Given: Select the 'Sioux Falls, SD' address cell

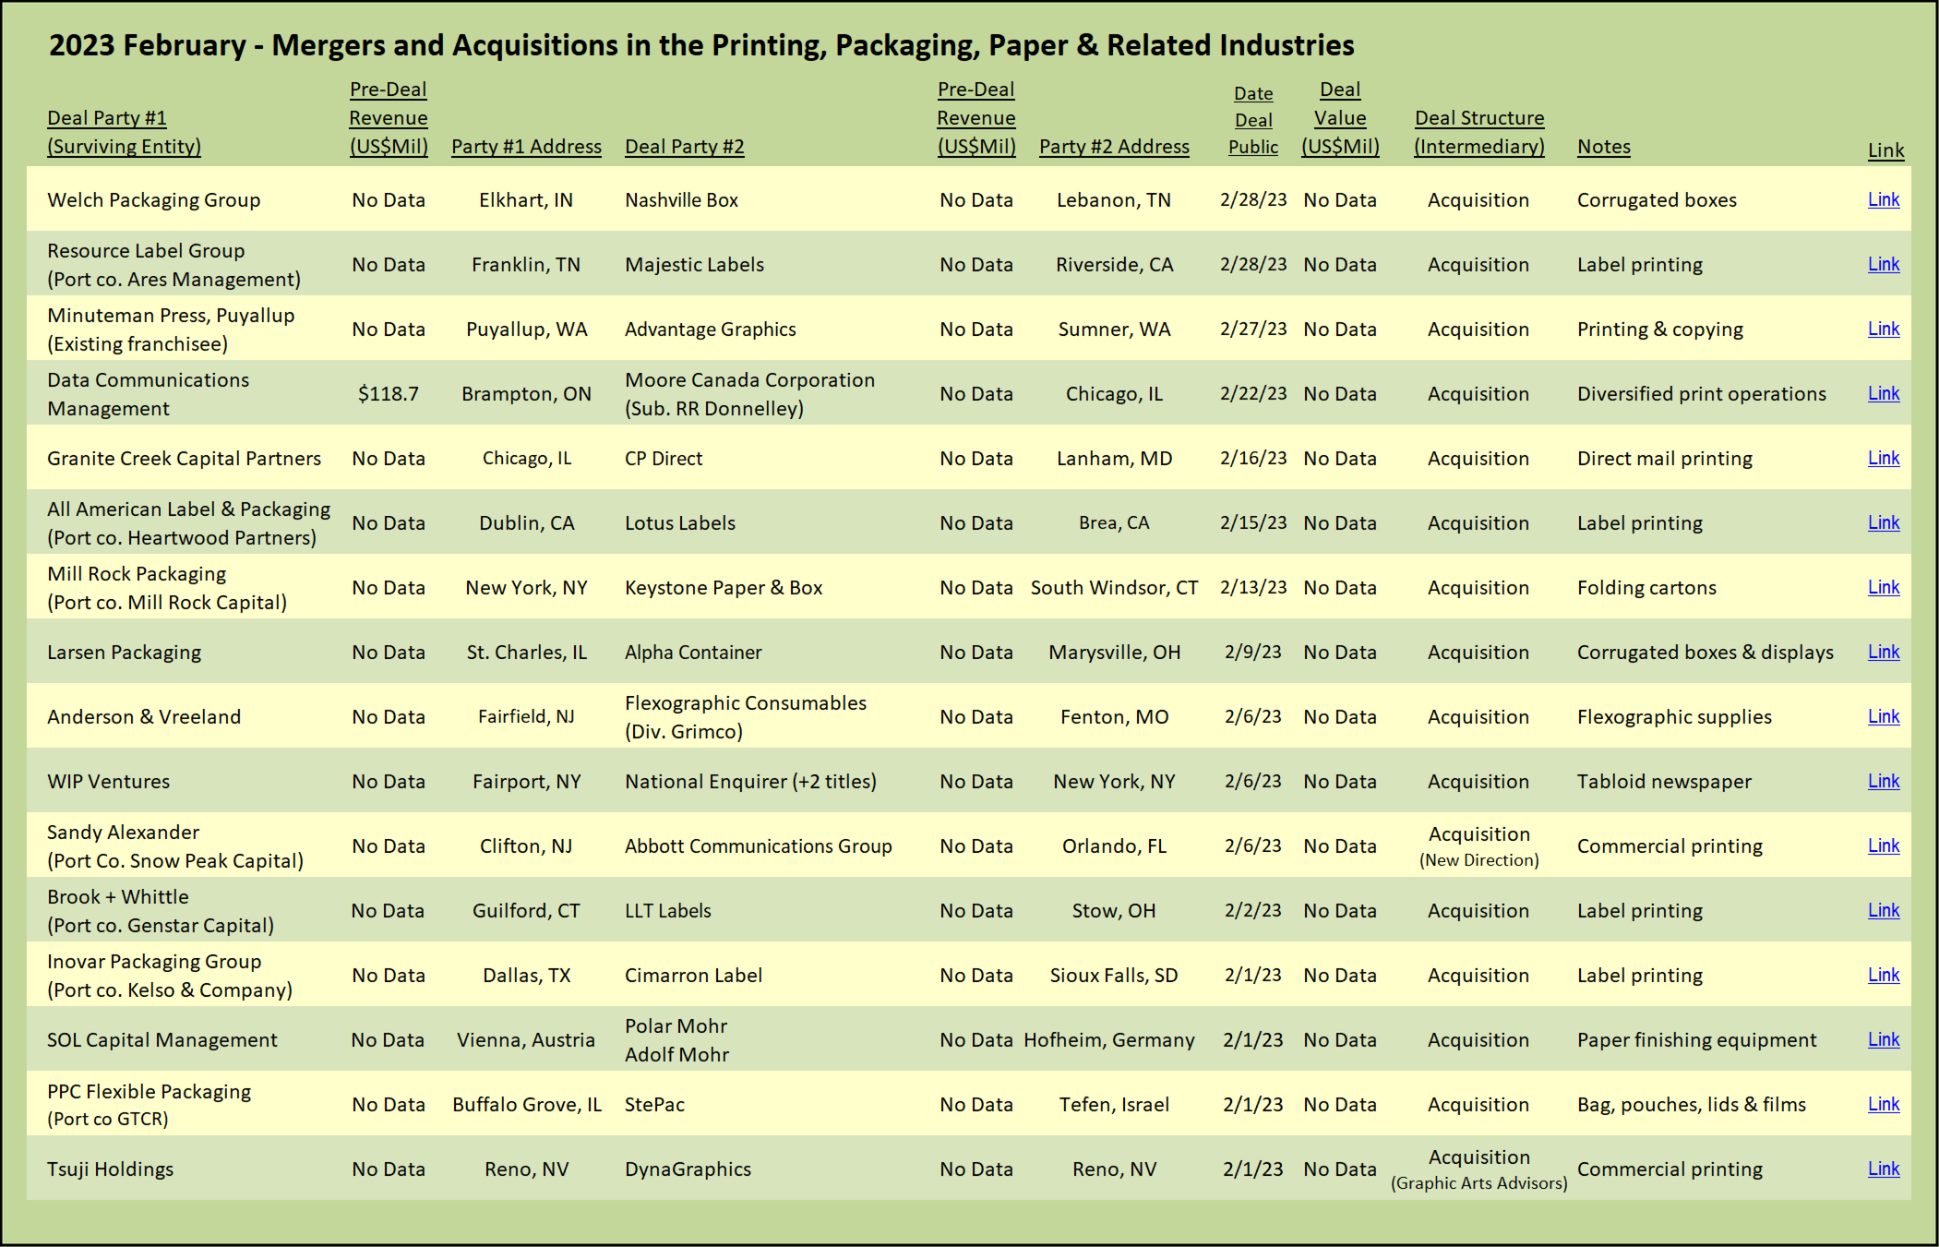Looking at the screenshot, I should [1114, 976].
